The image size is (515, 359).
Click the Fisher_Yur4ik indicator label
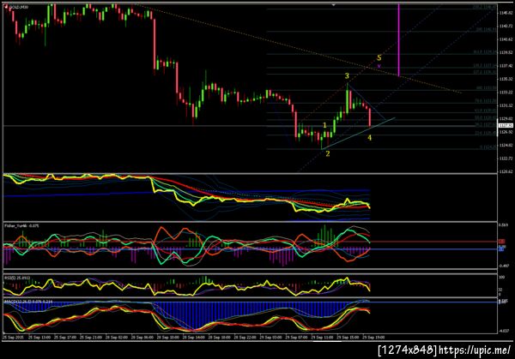(x=21, y=225)
